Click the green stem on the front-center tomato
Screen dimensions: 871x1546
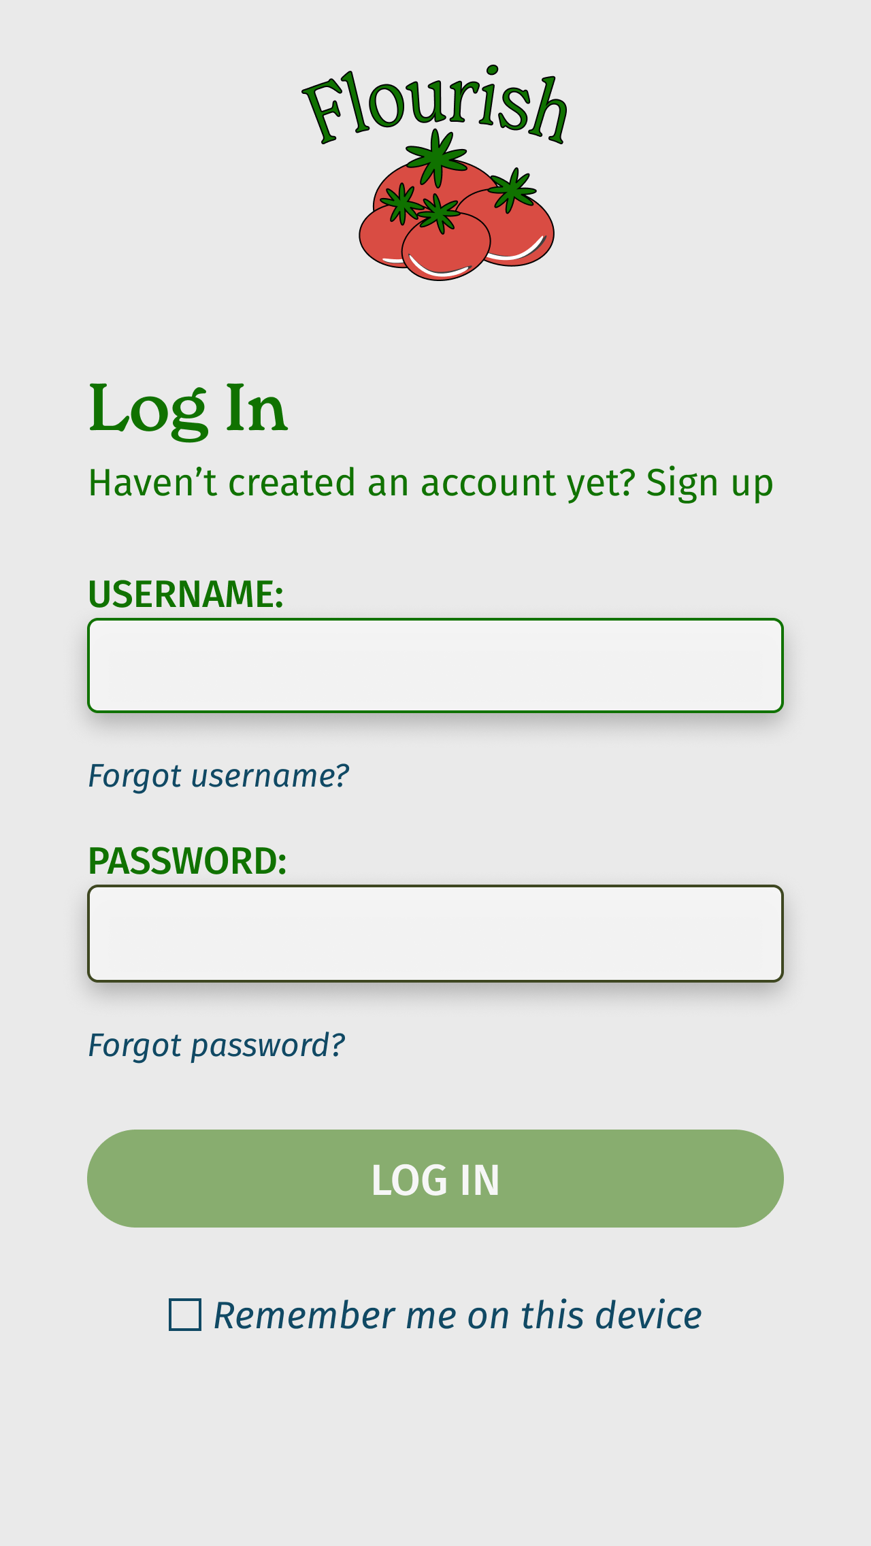[x=438, y=213]
